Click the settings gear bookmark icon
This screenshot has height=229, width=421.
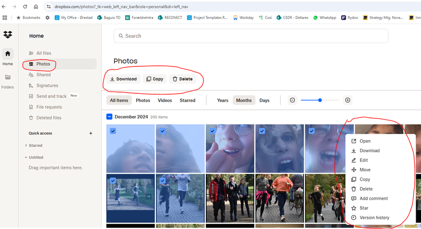tap(47, 18)
